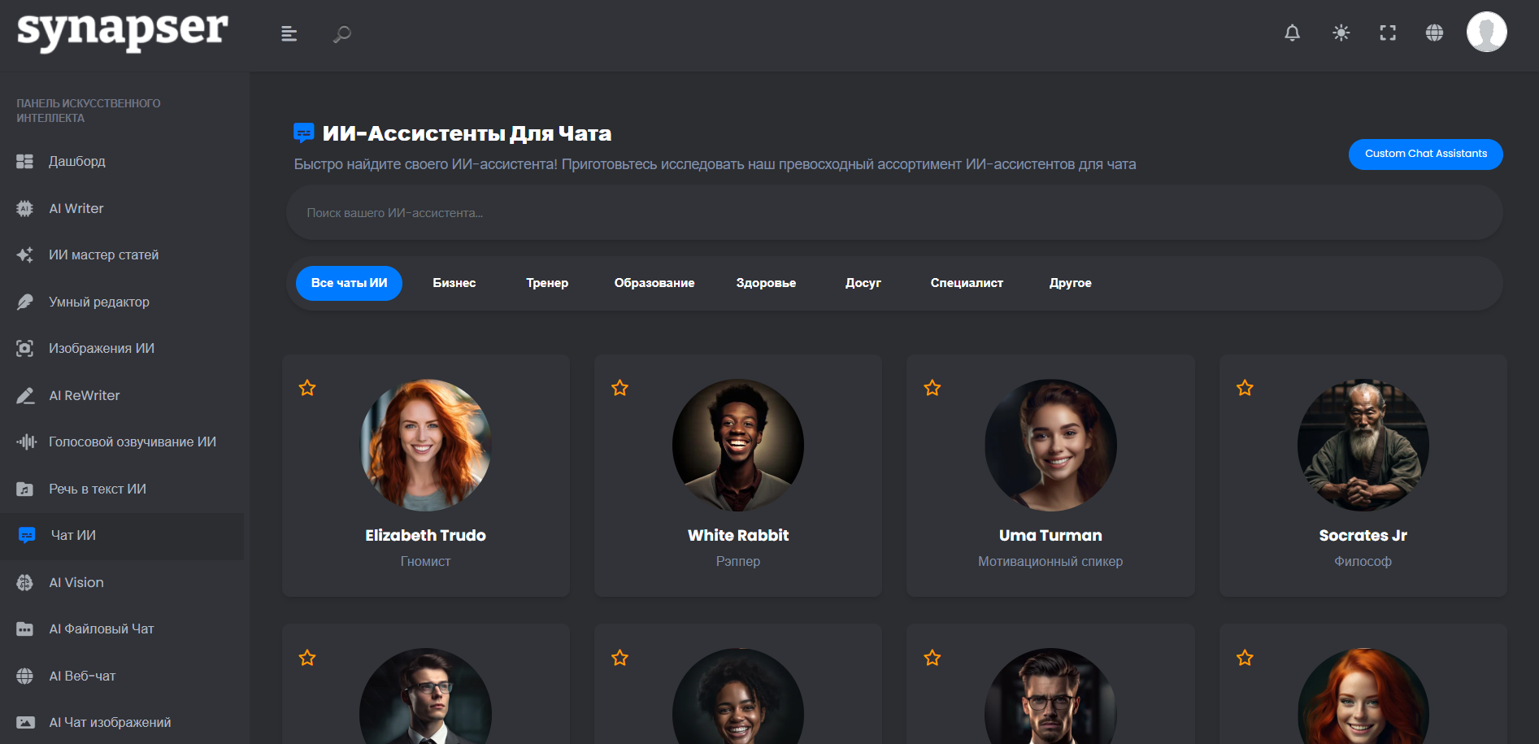This screenshot has width=1539, height=744.
Task: Select the Все чаты ИИ tab
Action: pos(349,283)
